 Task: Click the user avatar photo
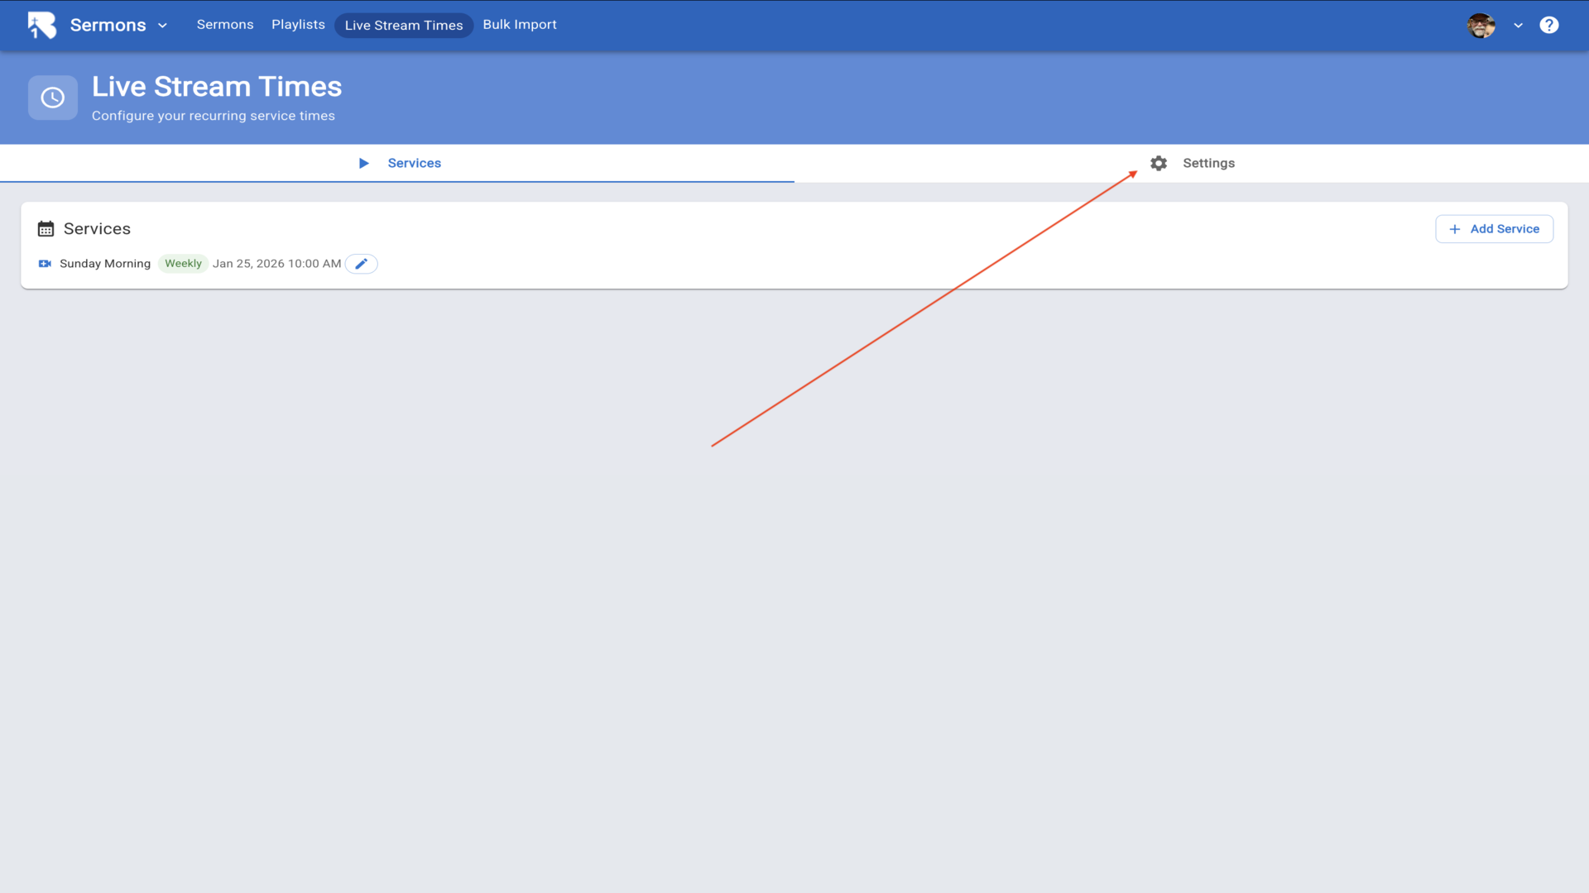tap(1481, 26)
